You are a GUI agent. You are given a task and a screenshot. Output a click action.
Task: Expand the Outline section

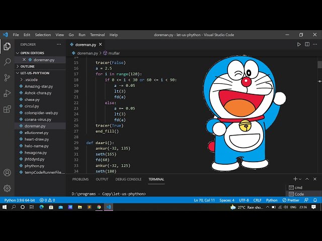coord(18,66)
